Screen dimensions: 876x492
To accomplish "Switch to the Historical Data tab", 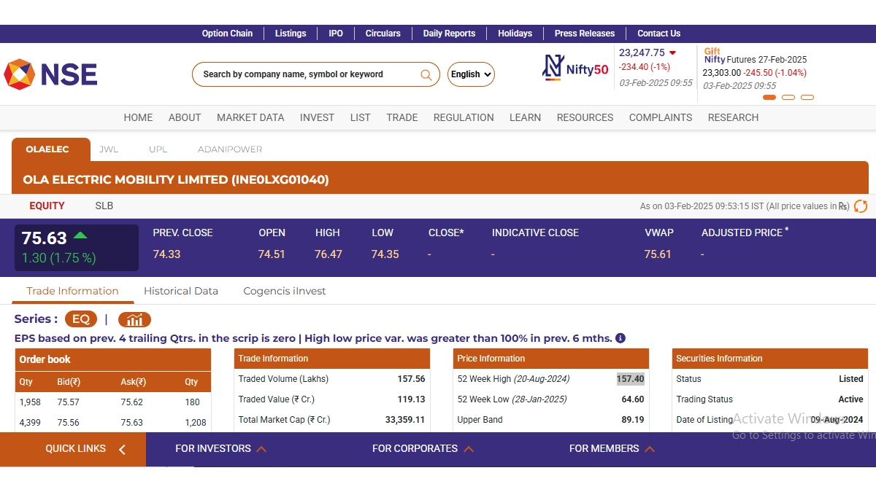I will [x=181, y=291].
